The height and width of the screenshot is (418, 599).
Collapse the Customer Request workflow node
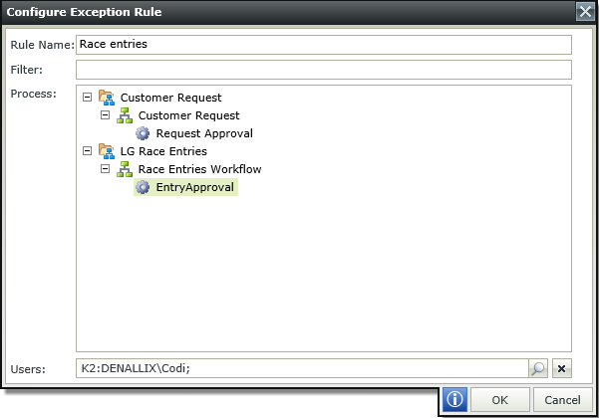tap(105, 115)
